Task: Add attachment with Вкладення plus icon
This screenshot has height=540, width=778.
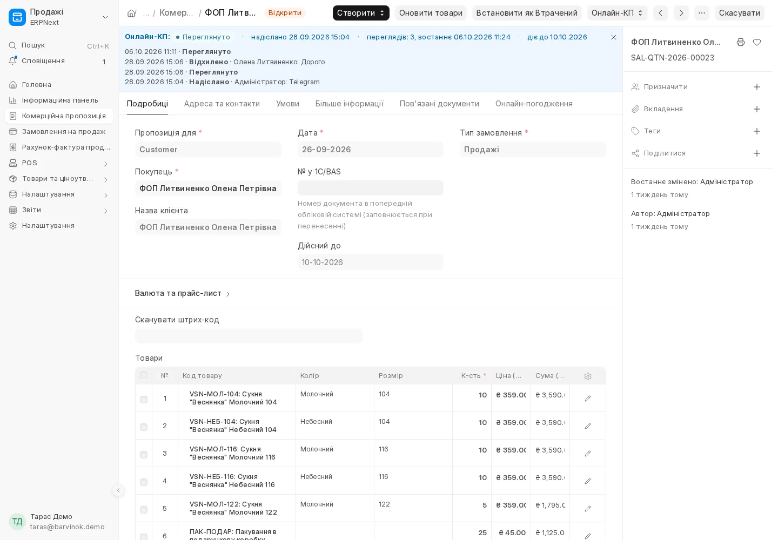Action: (757, 109)
